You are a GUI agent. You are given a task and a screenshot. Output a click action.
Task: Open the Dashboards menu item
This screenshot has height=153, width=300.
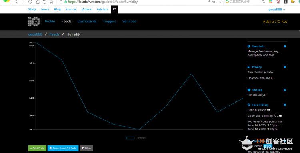pyautogui.click(x=87, y=22)
